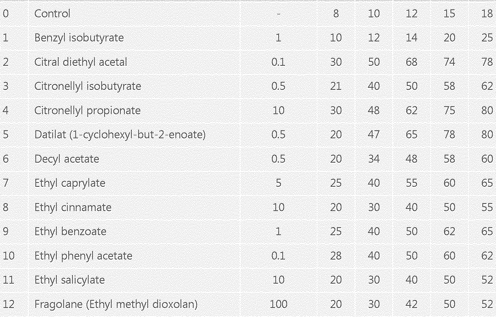Select the Ethyl benzoate row name
The width and height of the screenshot is (496, 319).
click(70, 231)
